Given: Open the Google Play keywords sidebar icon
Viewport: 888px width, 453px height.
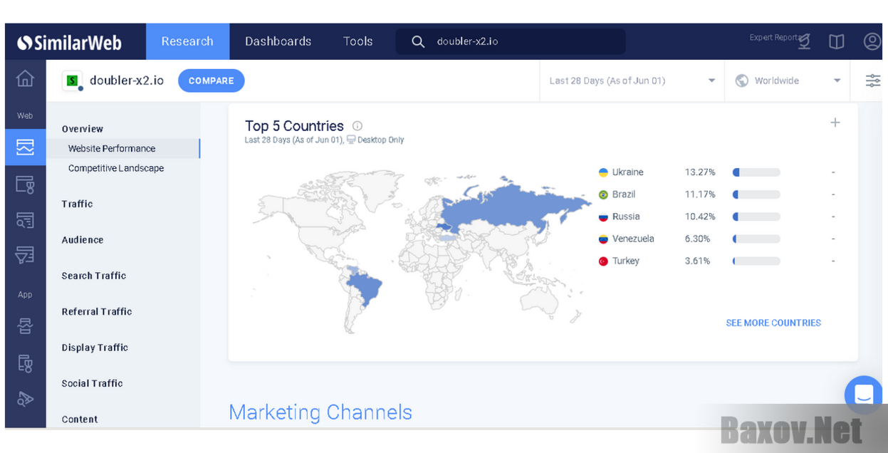Looking at the screenshot, I should 25,399.
